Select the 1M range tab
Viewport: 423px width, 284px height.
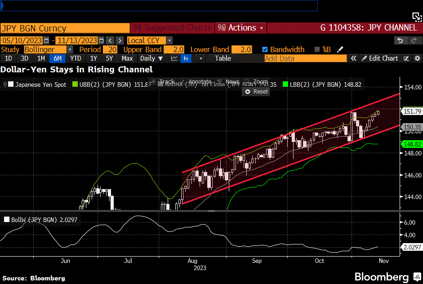(41, 58)
